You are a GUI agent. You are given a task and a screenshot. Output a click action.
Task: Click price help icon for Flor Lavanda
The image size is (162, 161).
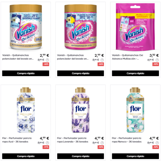click(102, 143)
